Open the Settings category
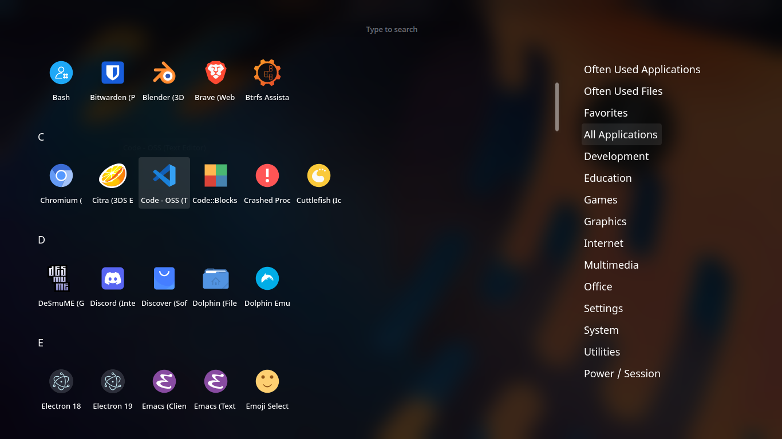 (x=603, y=308)
